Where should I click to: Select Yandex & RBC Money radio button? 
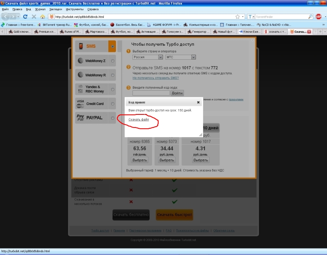coord(113,89)
